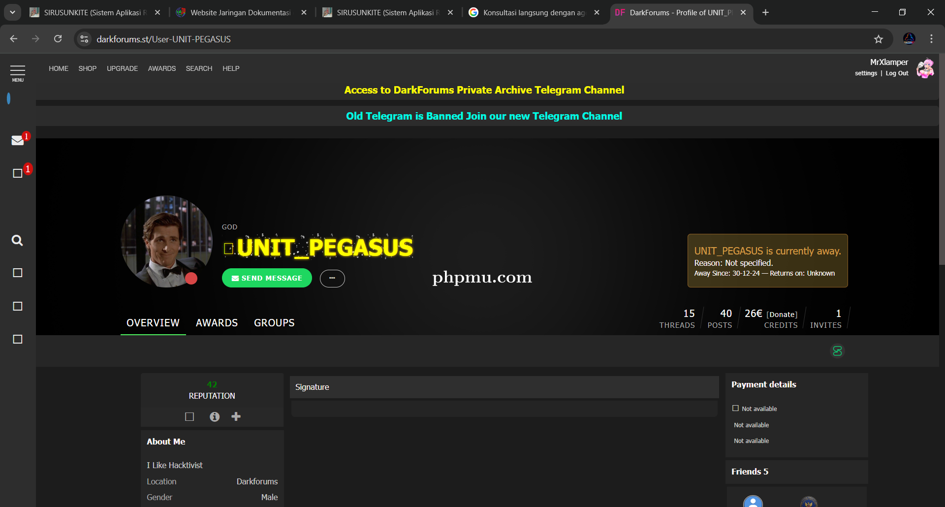Open the Chrome profile avatar icon
The height and width of the screenshot is (507, 945).
pyautogui.click(x=909, y=39)
